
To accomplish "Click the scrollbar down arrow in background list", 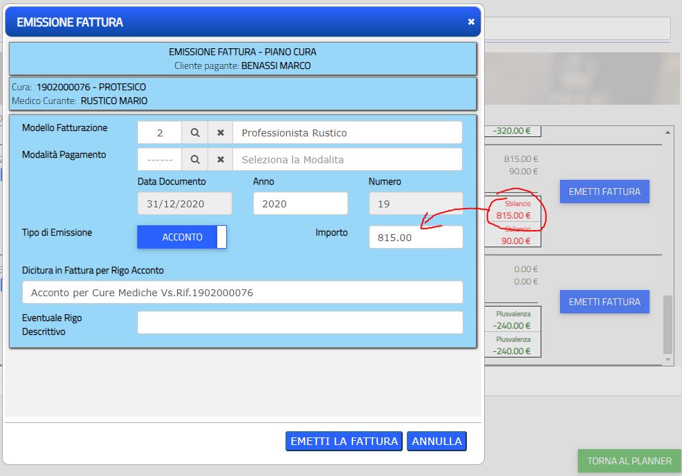I will click(667, 360).
